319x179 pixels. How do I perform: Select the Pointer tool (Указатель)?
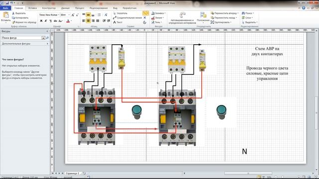point(120,13)
